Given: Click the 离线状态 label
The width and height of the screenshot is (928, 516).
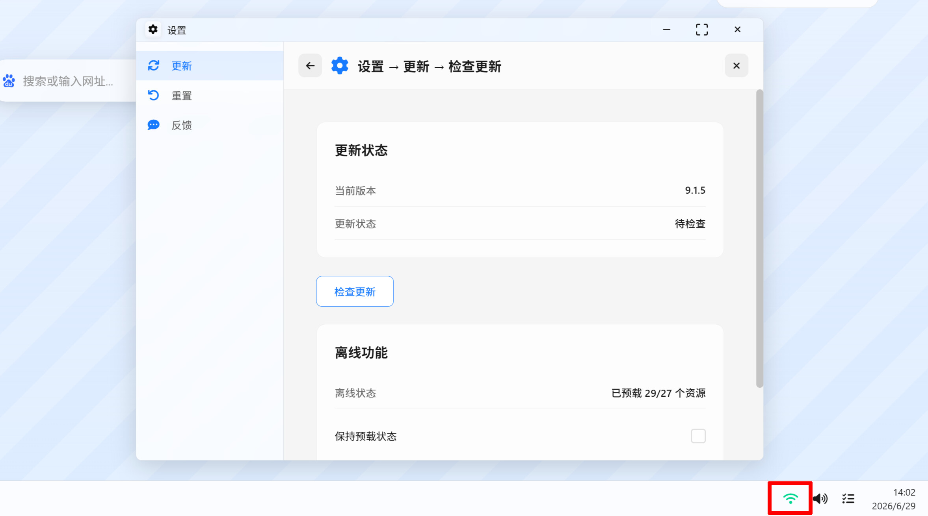Looking at the screenshot, I should click(x=355, y=393).
